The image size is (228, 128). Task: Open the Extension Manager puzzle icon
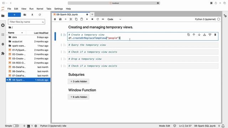pyautogui.click(x=3, y=53)
